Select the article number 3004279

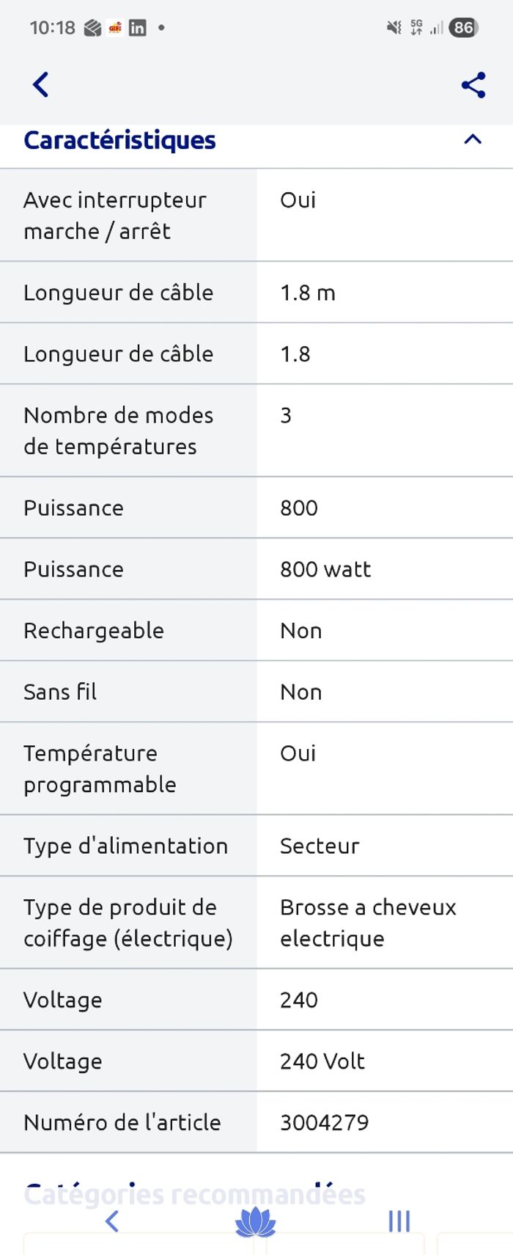(324, 1122)
